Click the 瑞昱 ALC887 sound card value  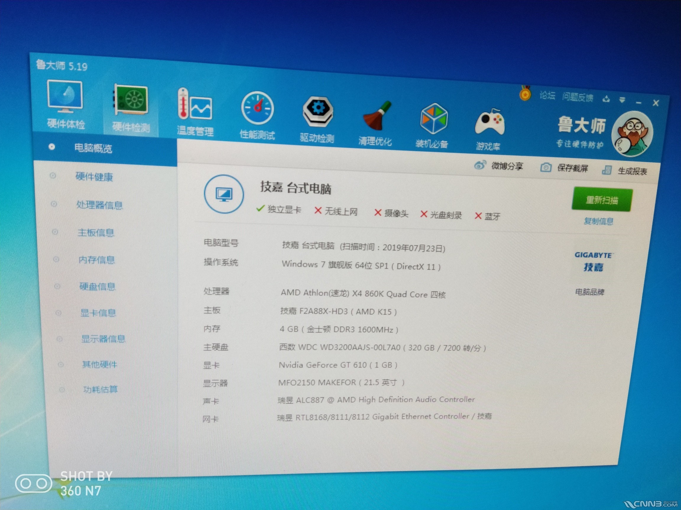(376, 400)
